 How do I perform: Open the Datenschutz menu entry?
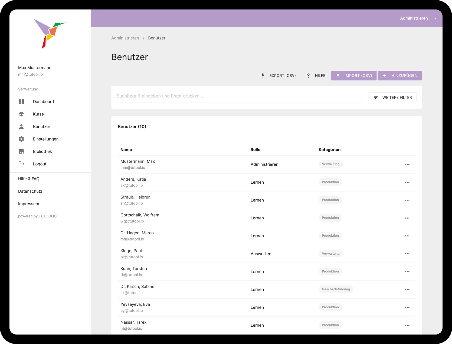(x=30, y=191)
